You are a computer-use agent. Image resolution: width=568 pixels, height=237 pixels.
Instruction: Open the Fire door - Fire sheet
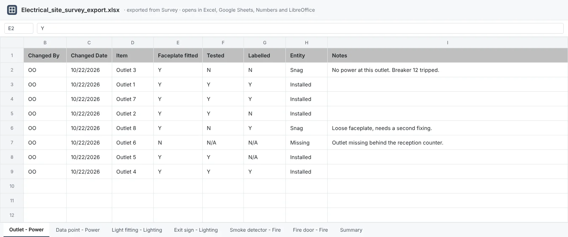(310, 230)
